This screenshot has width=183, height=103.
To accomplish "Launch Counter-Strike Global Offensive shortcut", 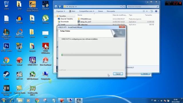I will coord(32,6).
